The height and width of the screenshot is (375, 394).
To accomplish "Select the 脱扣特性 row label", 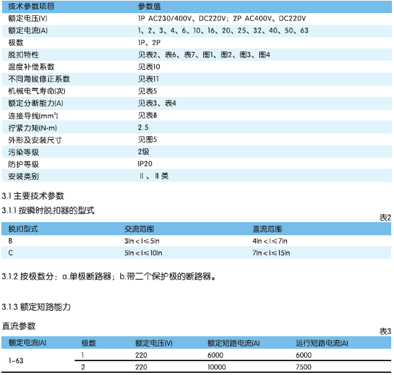I will [24, 55].
